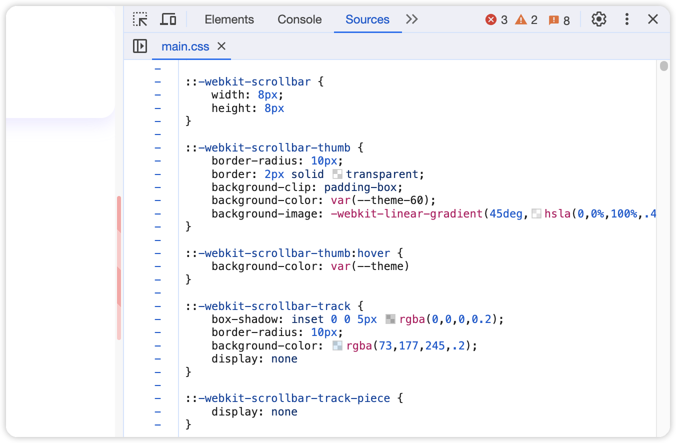Image resolution: width=676 pixels, height=443 pixels.
Task: Click the var(--theme) value
Action: (370, 266)
